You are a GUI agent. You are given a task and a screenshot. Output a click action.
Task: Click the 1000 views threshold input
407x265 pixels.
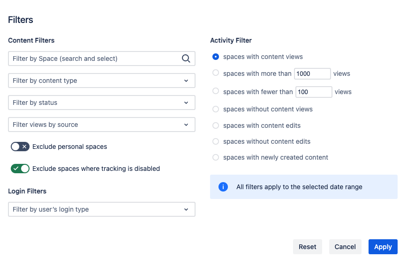pos(312,74)
